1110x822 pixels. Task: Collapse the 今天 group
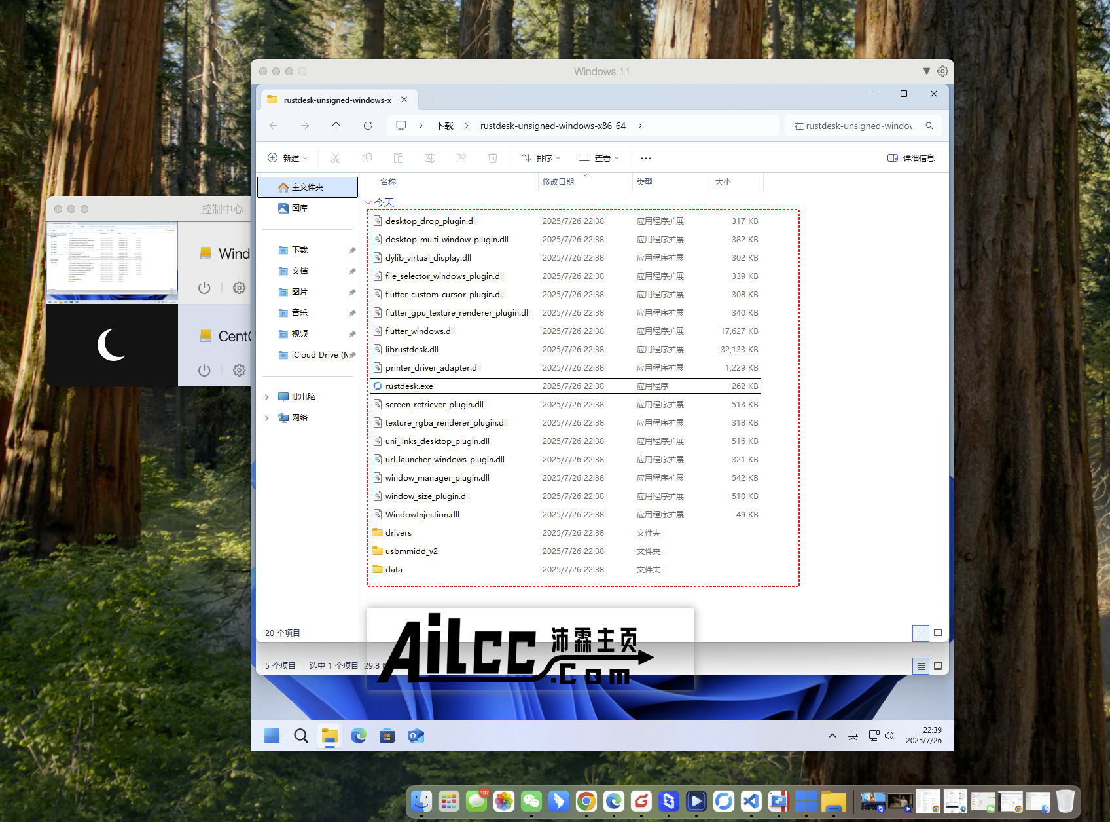pyautogui.click(x=368, y=203)
